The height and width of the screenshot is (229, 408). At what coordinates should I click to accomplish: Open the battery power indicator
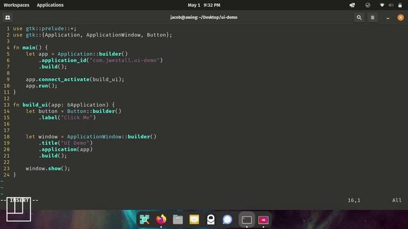point(400,5)
